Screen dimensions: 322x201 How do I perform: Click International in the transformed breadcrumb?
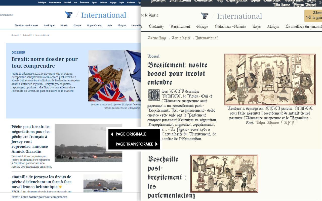pyautogui.click(x=207, y=38)
